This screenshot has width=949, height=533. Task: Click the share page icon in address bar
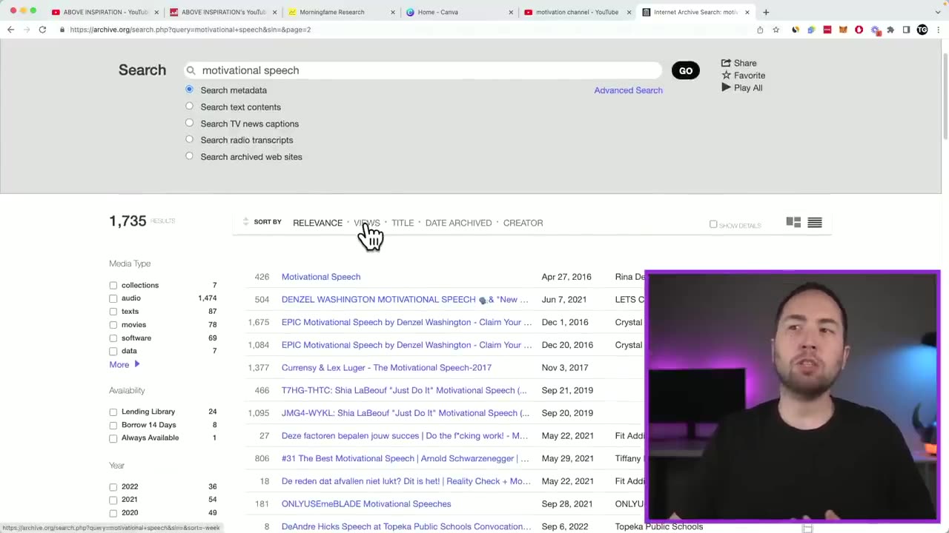[760, 30]
